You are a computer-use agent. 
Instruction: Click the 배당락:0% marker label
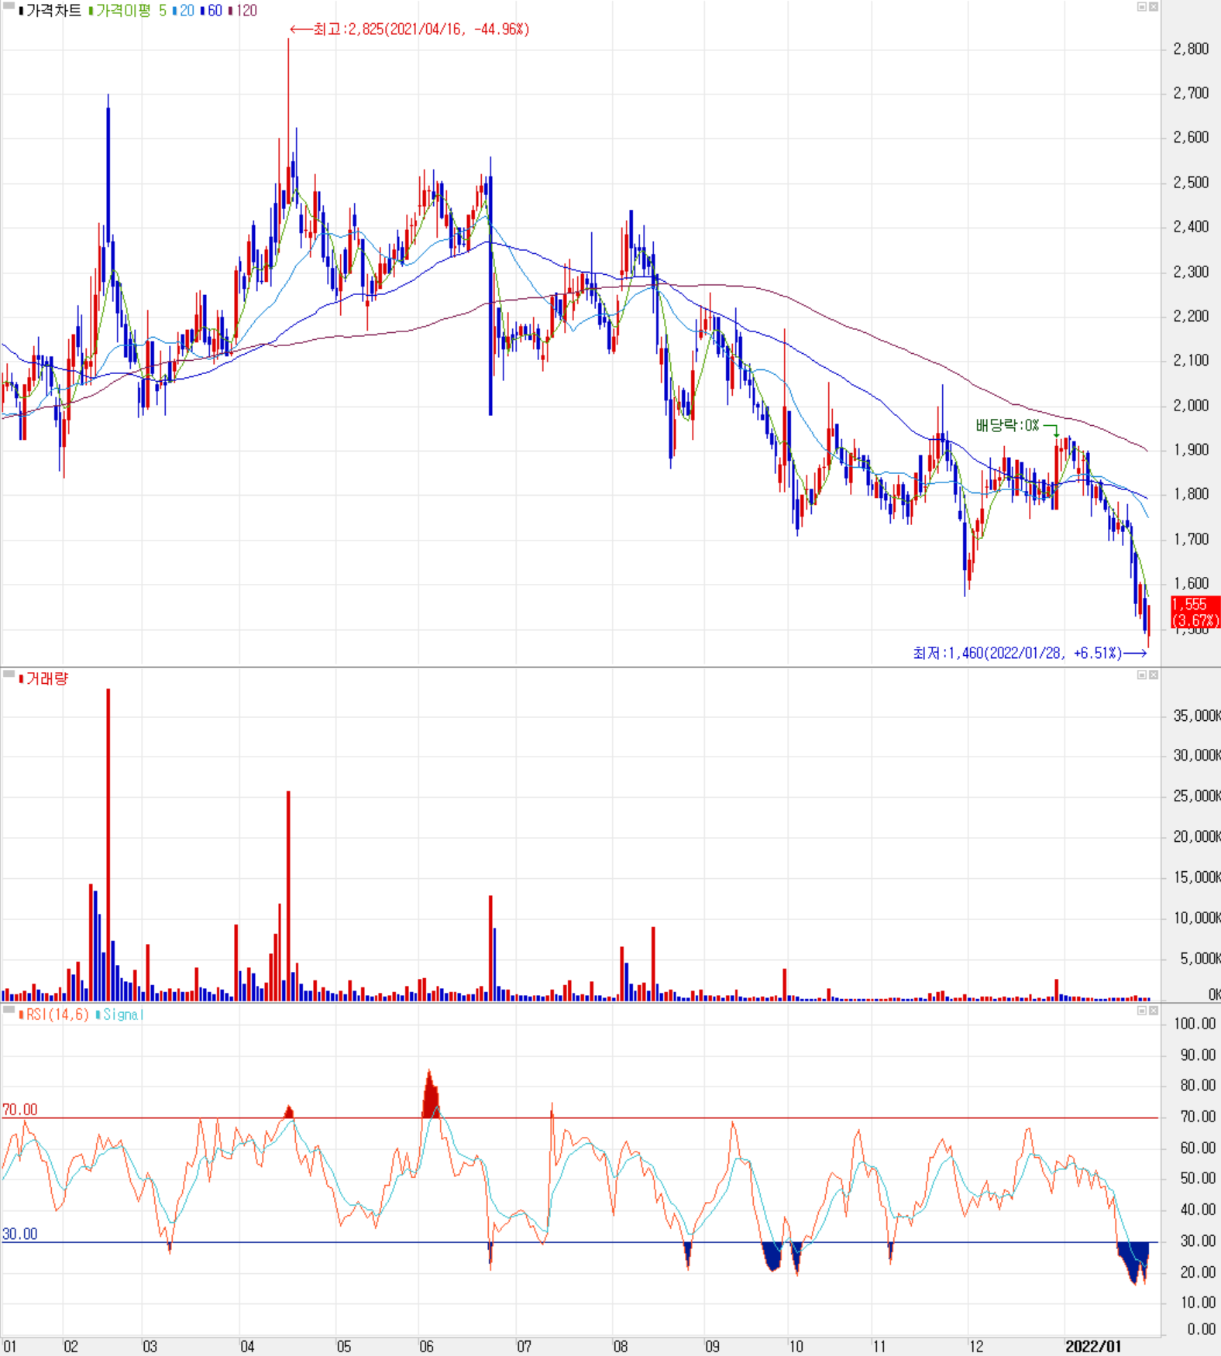tap(1007, 425)
